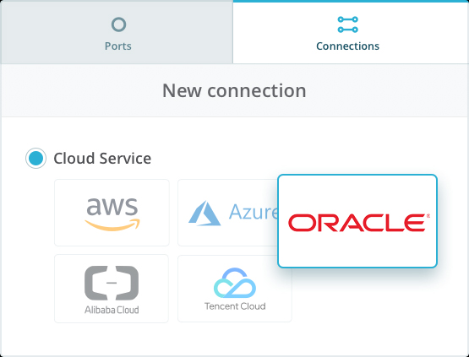Pick the red Oracle wordmark
The height and width of the screenshot is (357, 469).
[357, 223]
